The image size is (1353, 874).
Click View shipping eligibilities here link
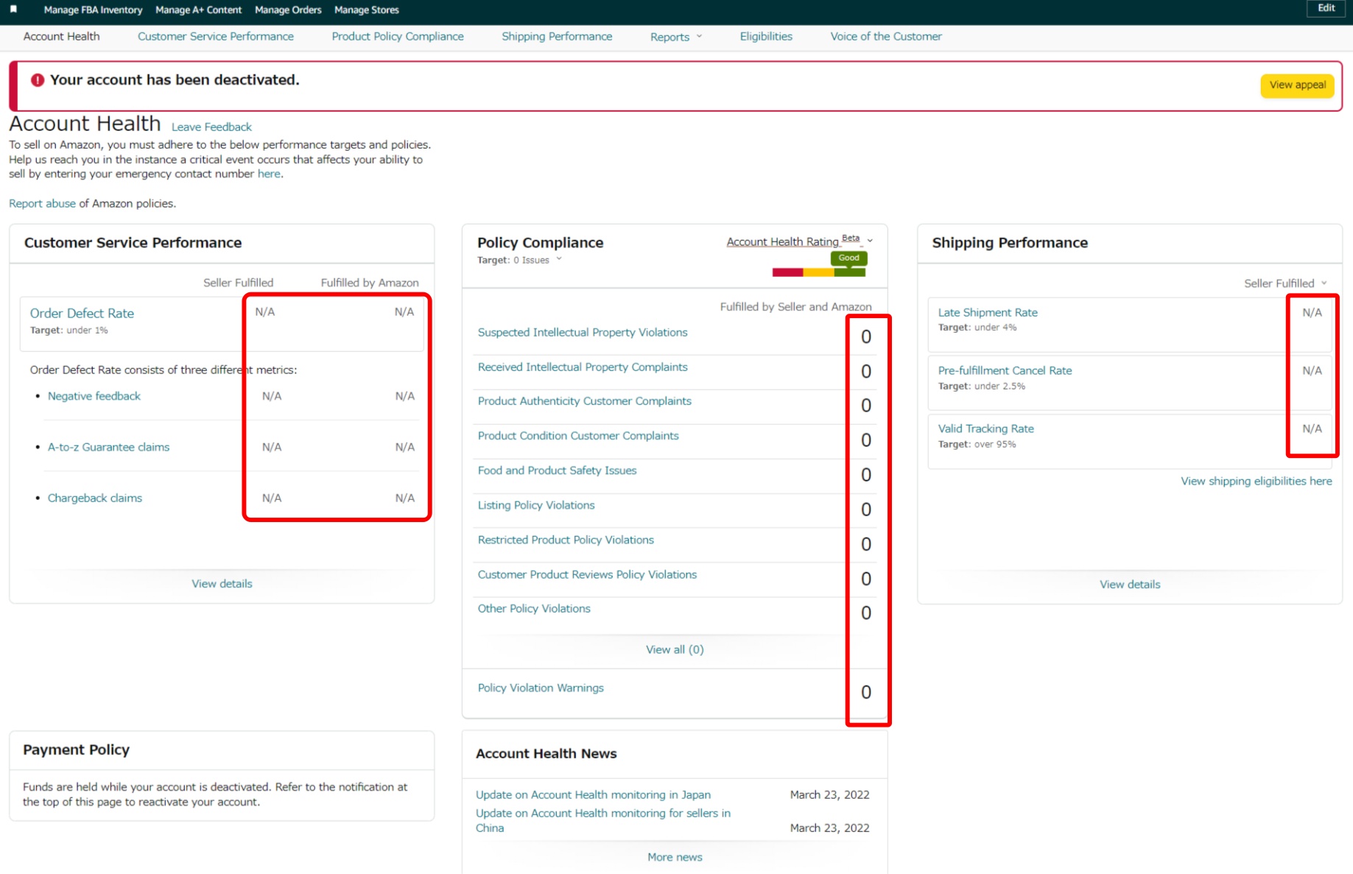click(1257, 481)
